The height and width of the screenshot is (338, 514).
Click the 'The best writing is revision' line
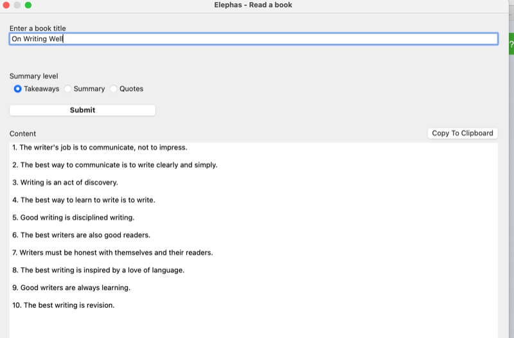pos(63,305)
